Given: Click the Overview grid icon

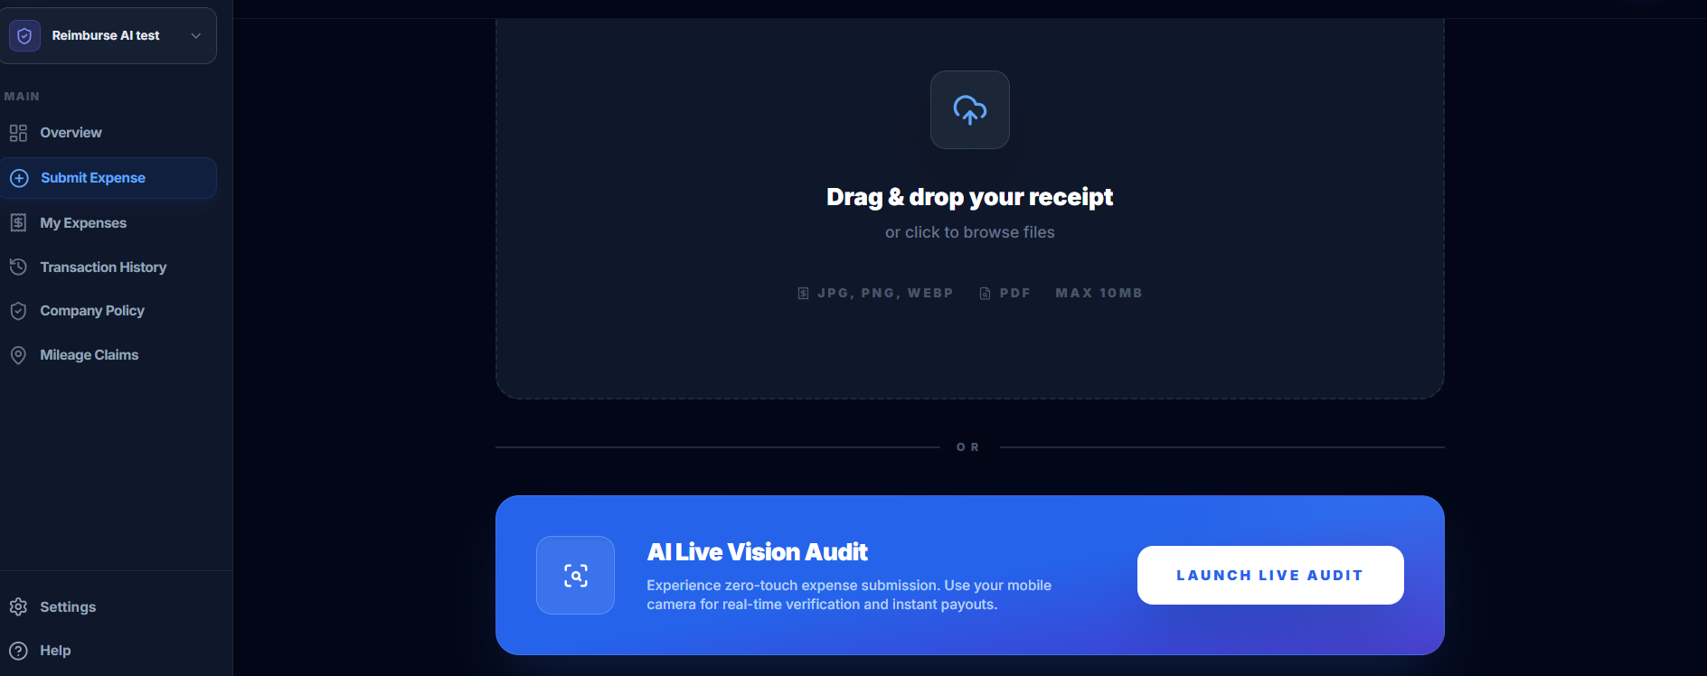Looking at the screenshot, I should pyautogui.click(x=18, y=133).
